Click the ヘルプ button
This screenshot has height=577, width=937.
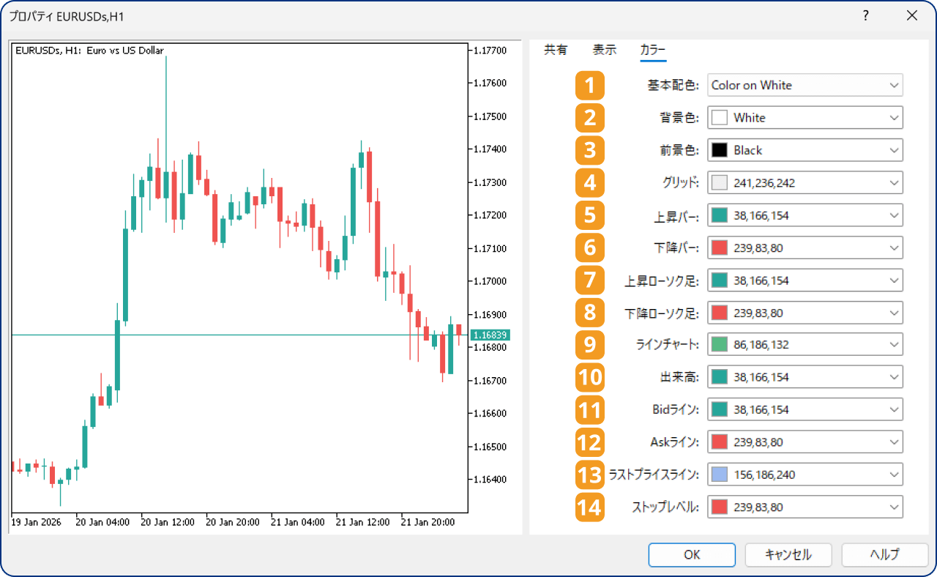pyautogui.click(x=884, y=554)
